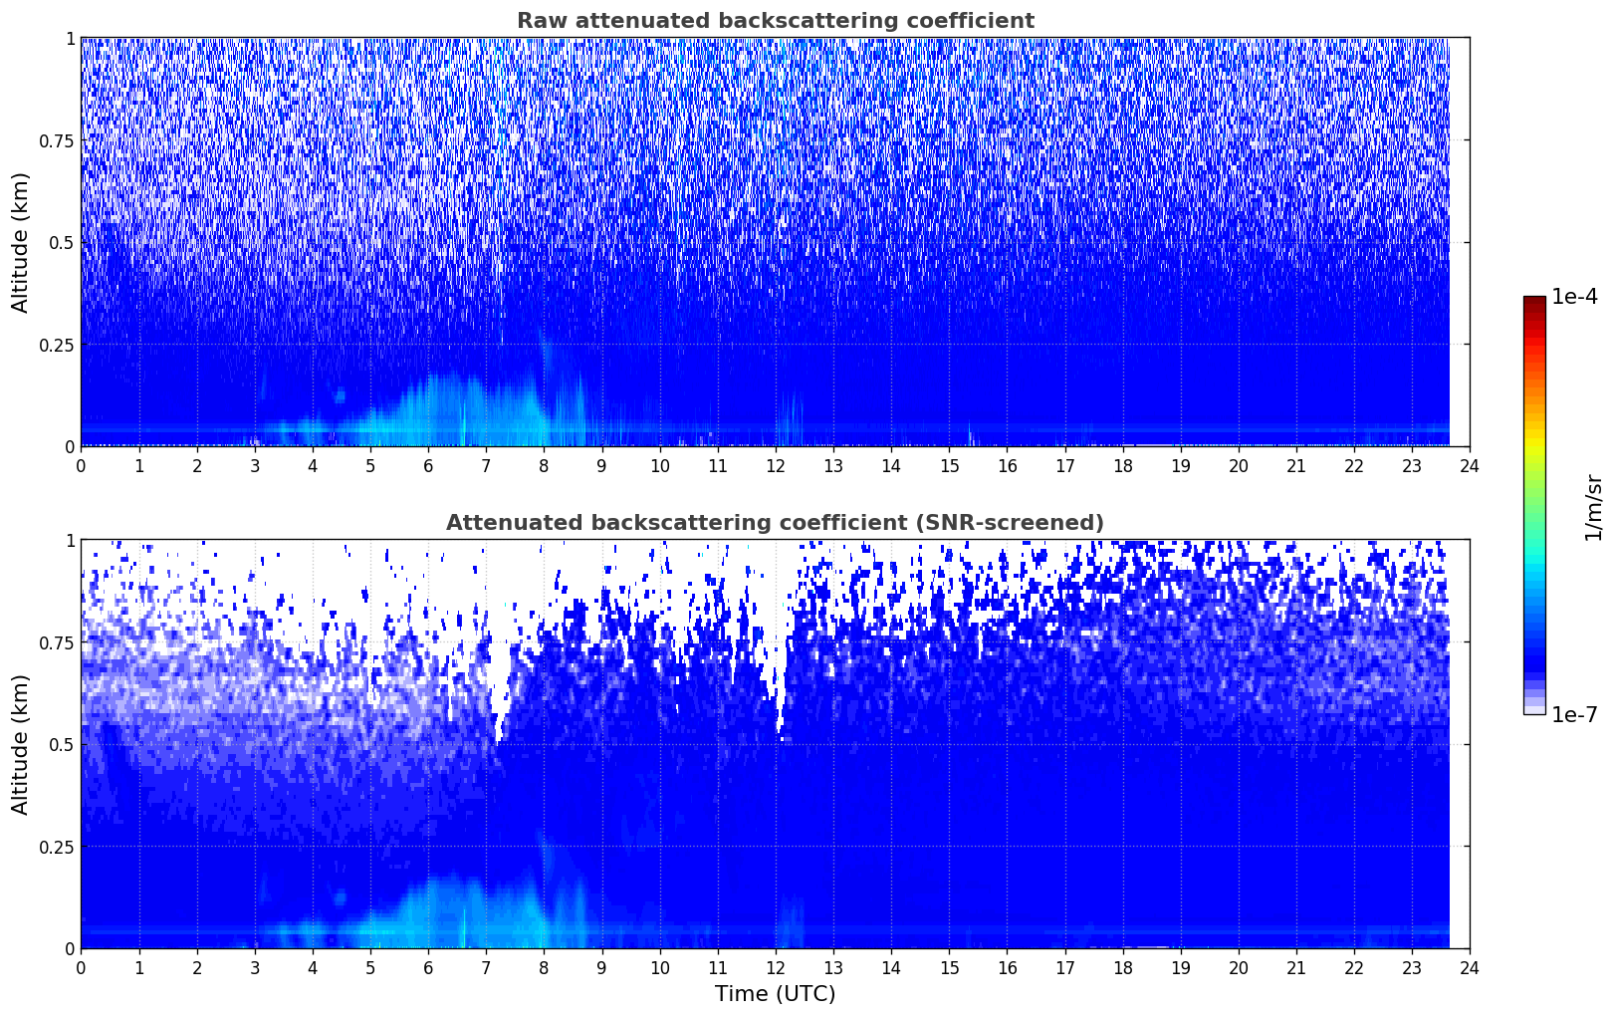This screenshot has height=1016, width=1614.
Task: Click time tick "9" under the raw plot
Action: [601, 465]
